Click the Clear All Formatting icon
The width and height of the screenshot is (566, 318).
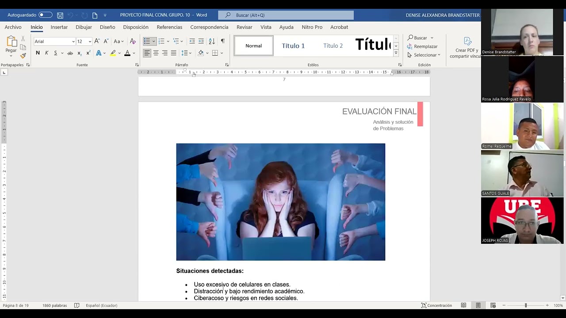coord(133,41)
